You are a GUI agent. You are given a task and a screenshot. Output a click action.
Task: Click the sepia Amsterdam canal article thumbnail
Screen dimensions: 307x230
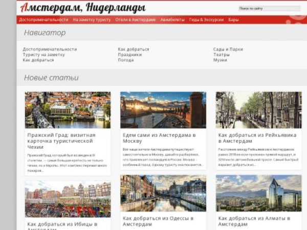258,110
